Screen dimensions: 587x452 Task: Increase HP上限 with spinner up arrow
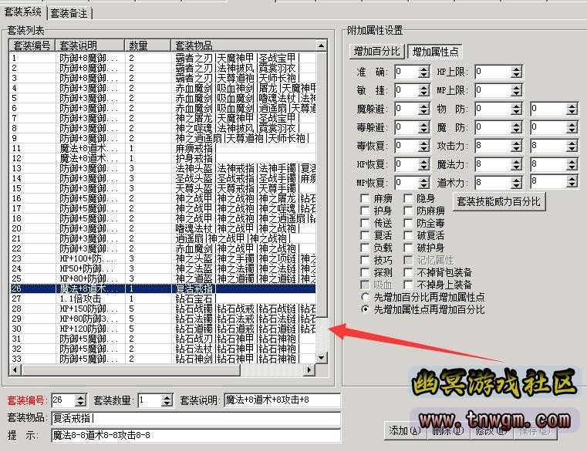[516, 69]
